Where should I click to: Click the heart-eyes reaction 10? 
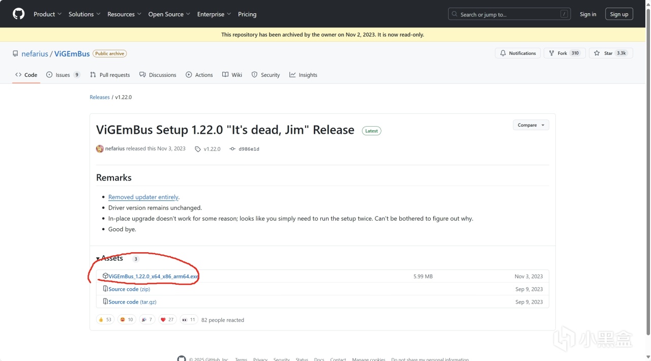127,319
